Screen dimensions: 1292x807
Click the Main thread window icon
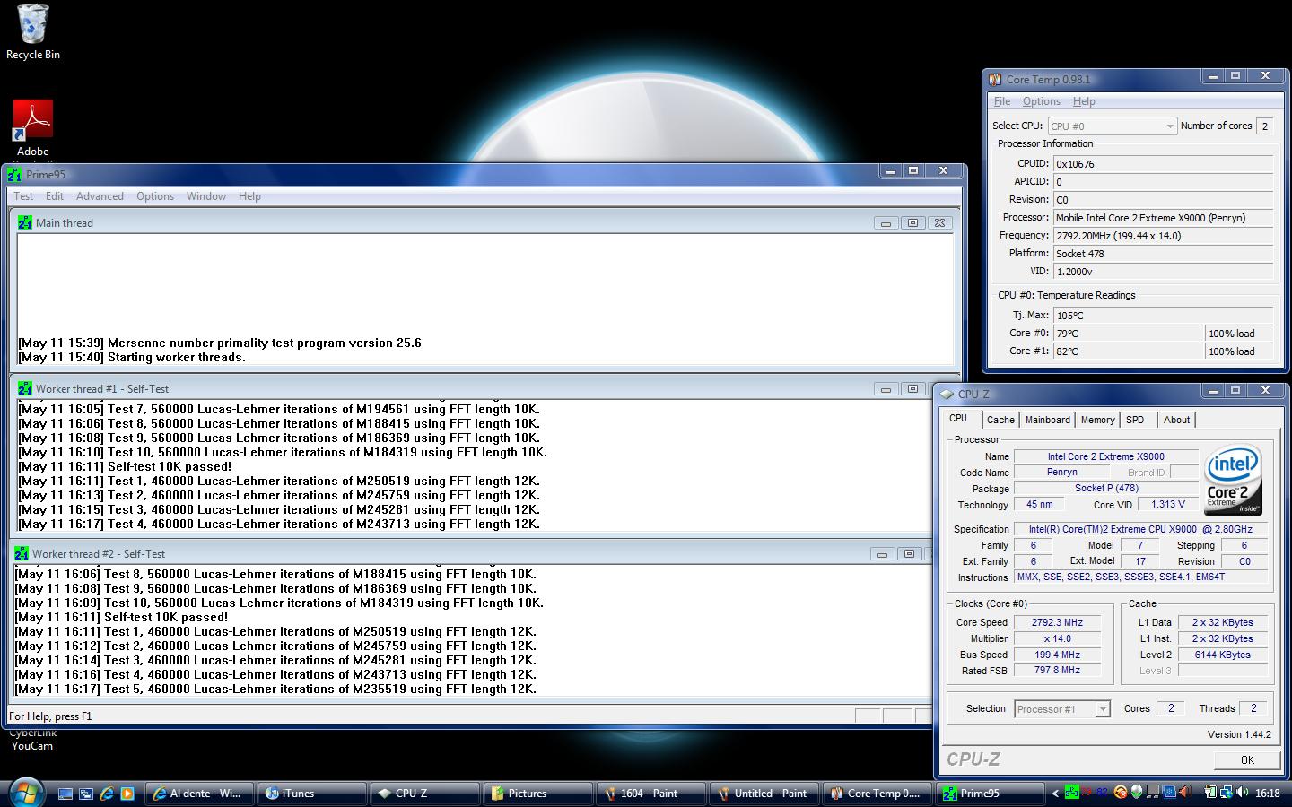pyautogui.click(x=25, y=222)
